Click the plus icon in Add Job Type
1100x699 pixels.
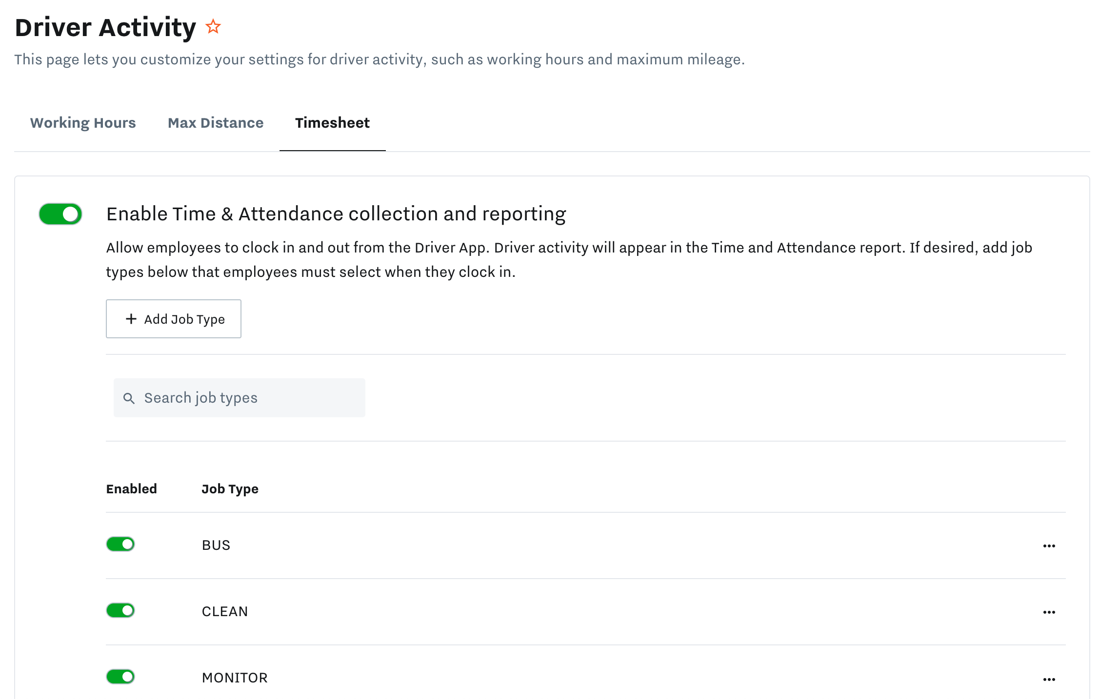(131, 319)
